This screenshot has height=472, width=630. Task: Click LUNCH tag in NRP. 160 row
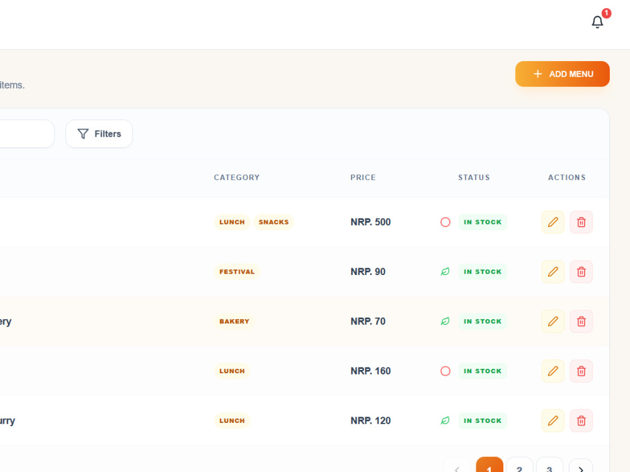[232, 371]
